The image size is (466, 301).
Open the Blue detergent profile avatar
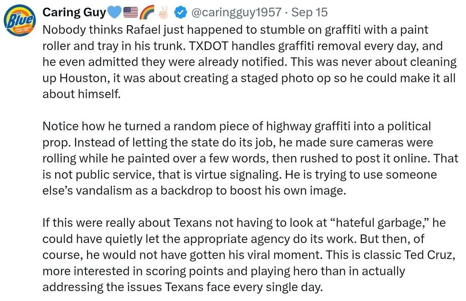click(19, 21)
